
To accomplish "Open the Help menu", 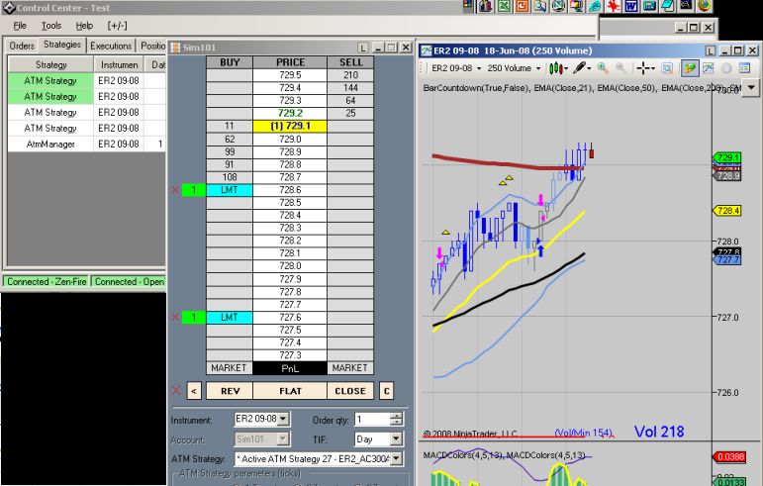I will click(x=84, y=26).
